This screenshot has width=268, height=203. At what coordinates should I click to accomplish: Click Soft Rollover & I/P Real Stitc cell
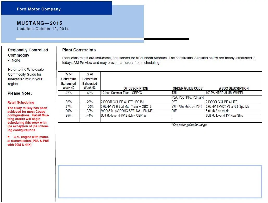tap(233, 115)
